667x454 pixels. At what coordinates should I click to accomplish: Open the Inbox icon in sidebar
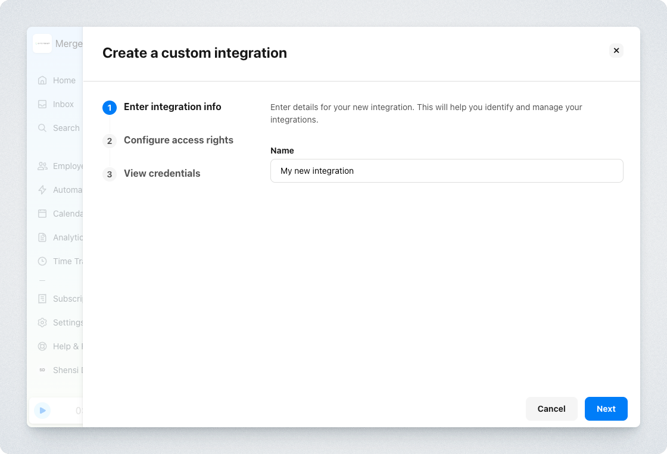[x=42, y=104]
